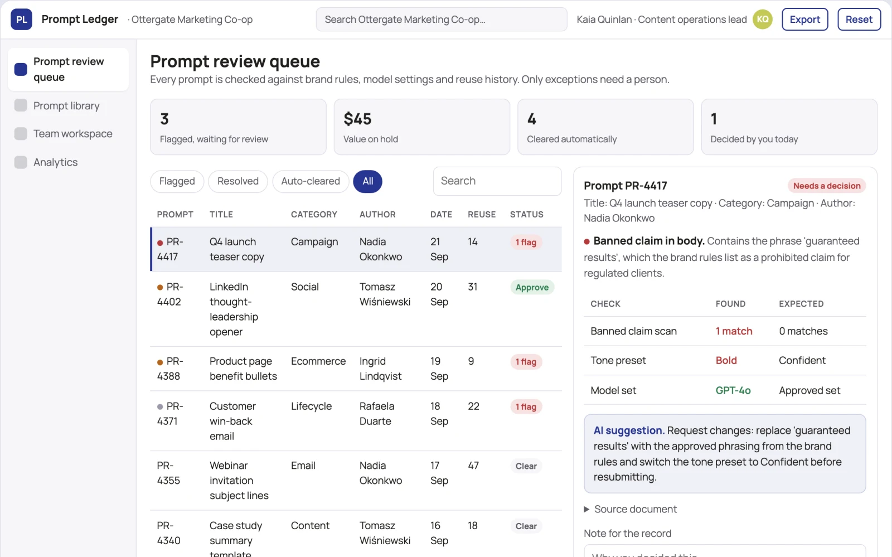Viewport: 892px width, 557px height.
Task: Click the Clear status for Webinar invitation
Action: pyautogui.click(x=526, y=466)
